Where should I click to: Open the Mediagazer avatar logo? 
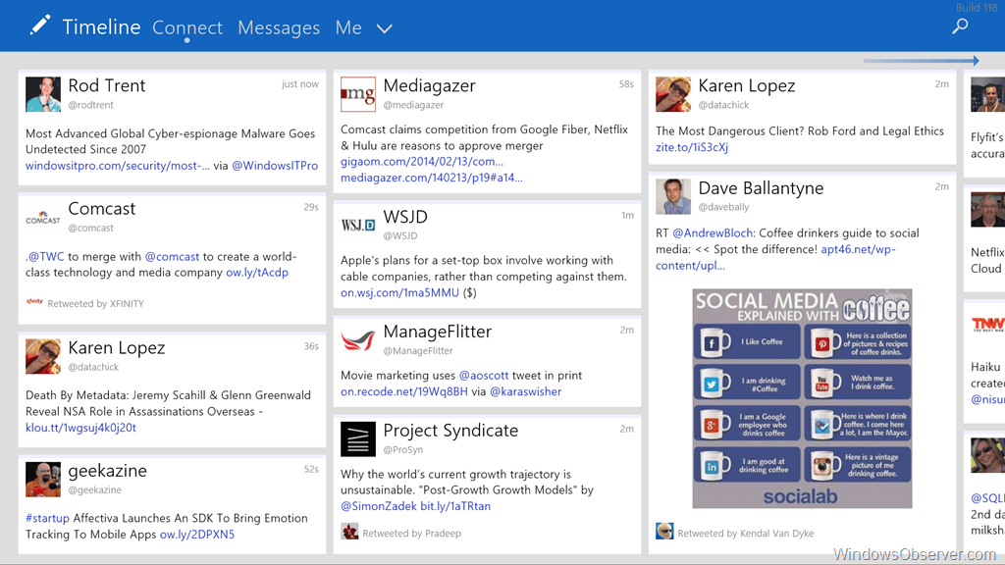click(357, 94)
